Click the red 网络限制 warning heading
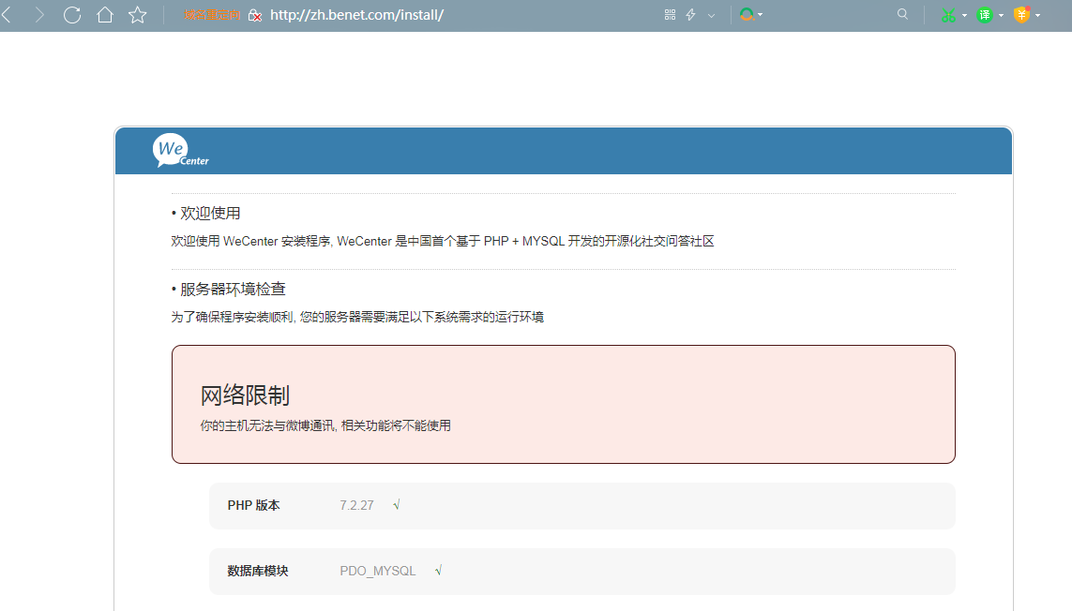This screenshot has width=1072, height=611. click(x=245, y=395)
